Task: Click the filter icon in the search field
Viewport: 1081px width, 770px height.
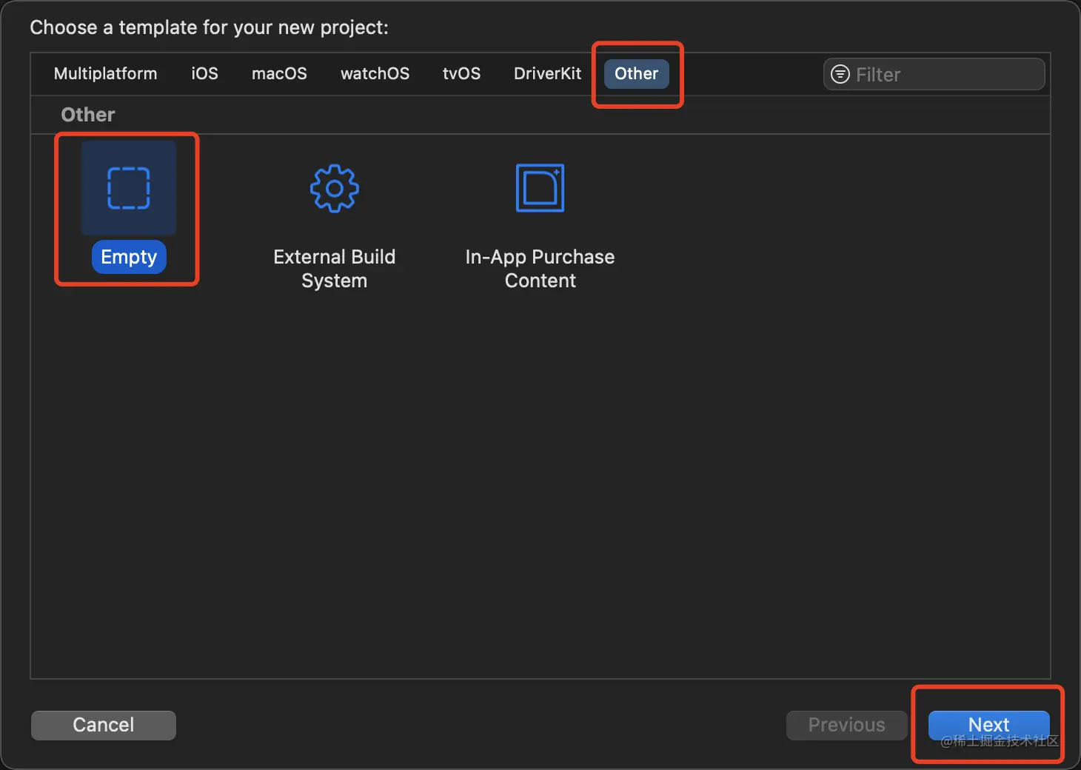Action: (840, 74)
